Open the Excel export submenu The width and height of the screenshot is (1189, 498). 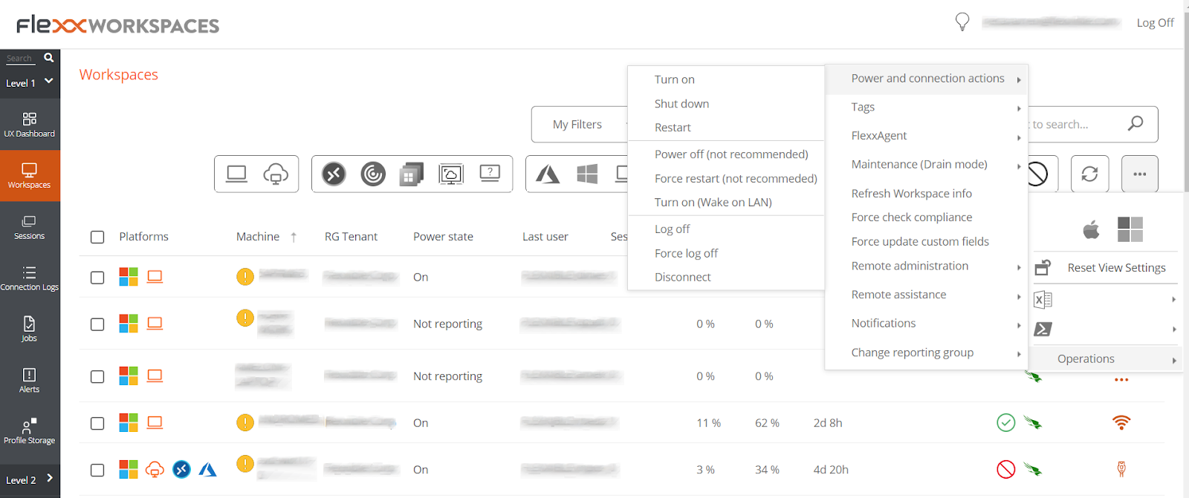coord(1106,300)
